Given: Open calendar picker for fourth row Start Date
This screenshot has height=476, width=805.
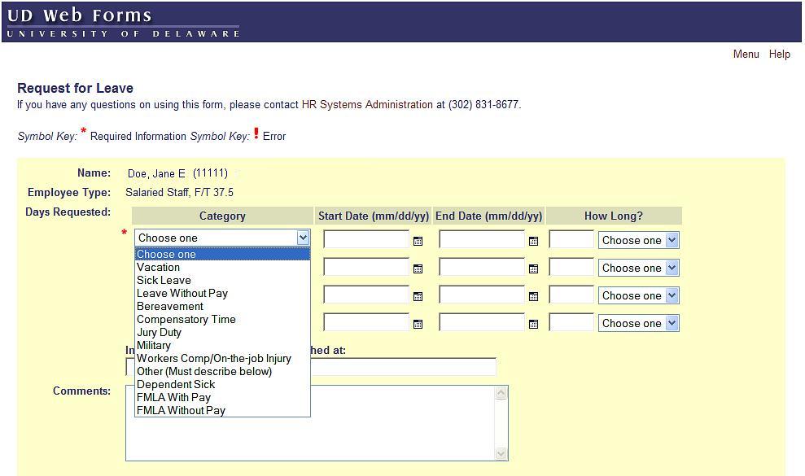Looking at the screenshot, I should click(x=418, y=324).
